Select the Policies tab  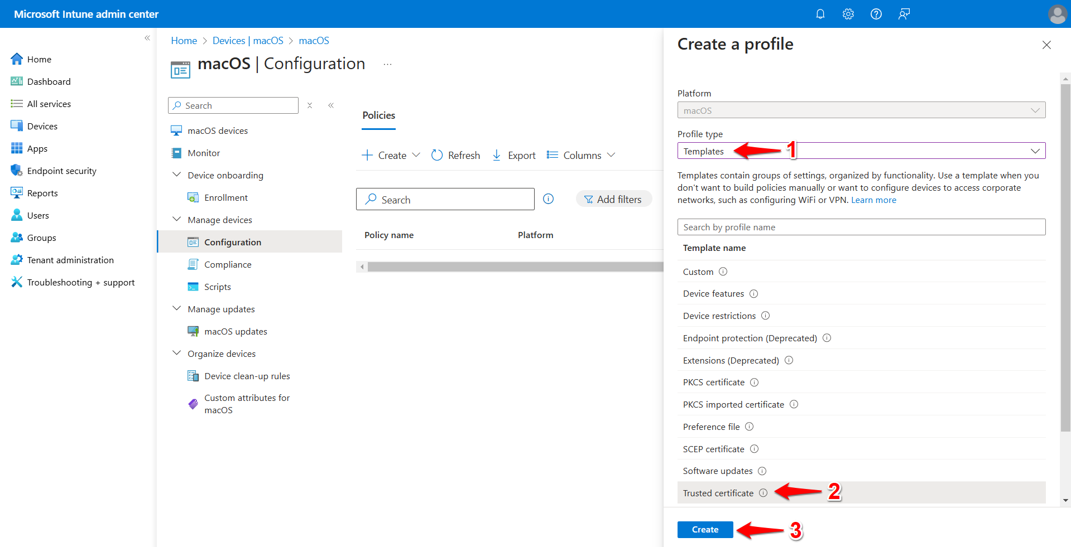point(378,115)
